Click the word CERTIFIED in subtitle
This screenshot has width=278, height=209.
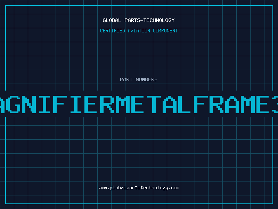pyautogui.click(x=113, y=31)
